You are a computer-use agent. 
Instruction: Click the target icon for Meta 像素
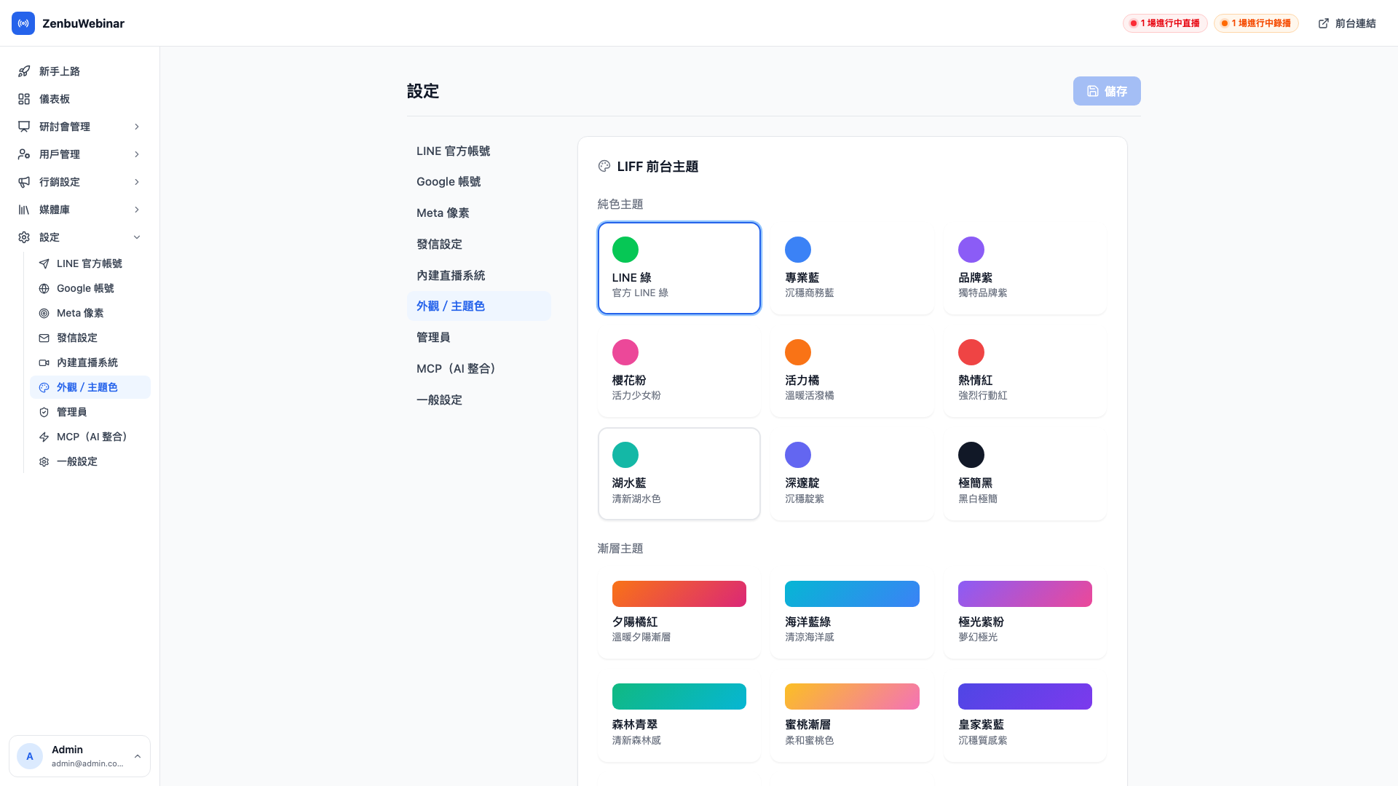[x=44, y=313]
